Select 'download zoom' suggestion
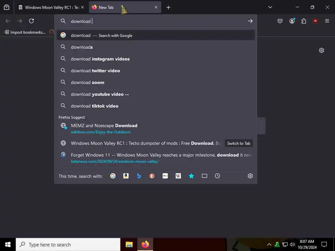The image size is (335, 251). (x=155, y=82)
